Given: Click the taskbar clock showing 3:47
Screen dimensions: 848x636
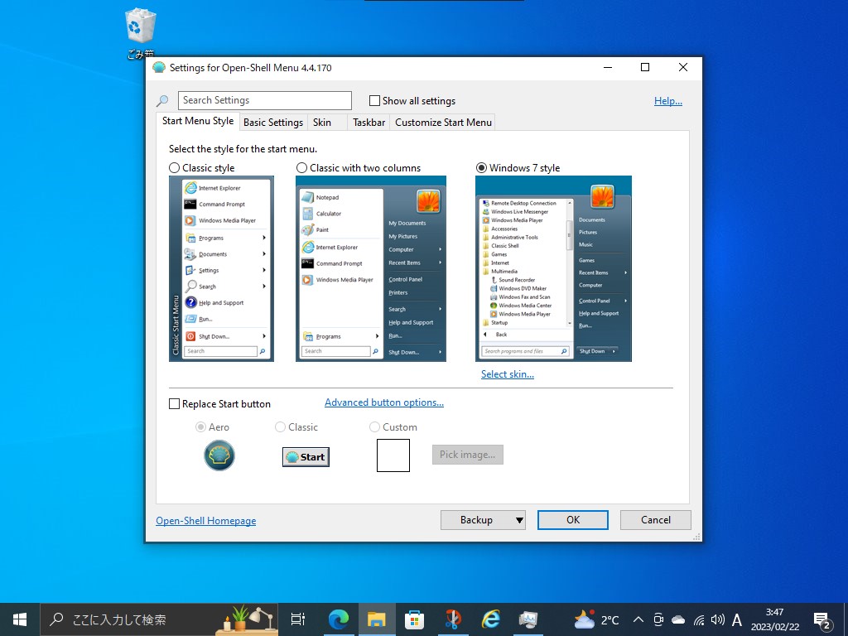Looking at the screenshot, I should [774, 619].
